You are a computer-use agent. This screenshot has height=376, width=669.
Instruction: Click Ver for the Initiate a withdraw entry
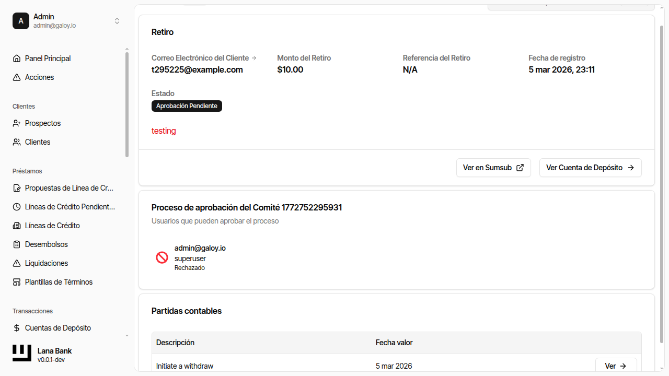[x=616, y=366]
